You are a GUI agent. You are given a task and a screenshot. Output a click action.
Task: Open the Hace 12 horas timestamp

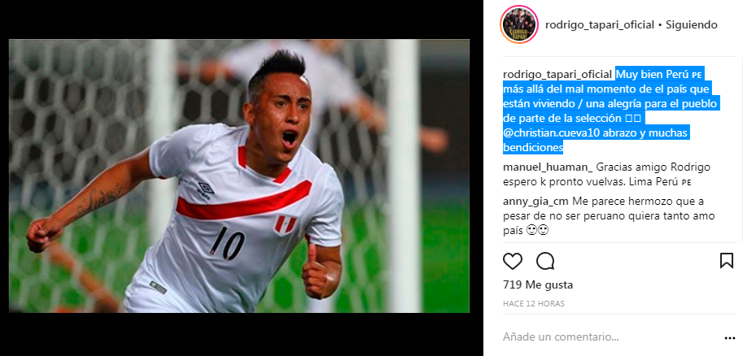pyautogui.click(x=534, y=303)
